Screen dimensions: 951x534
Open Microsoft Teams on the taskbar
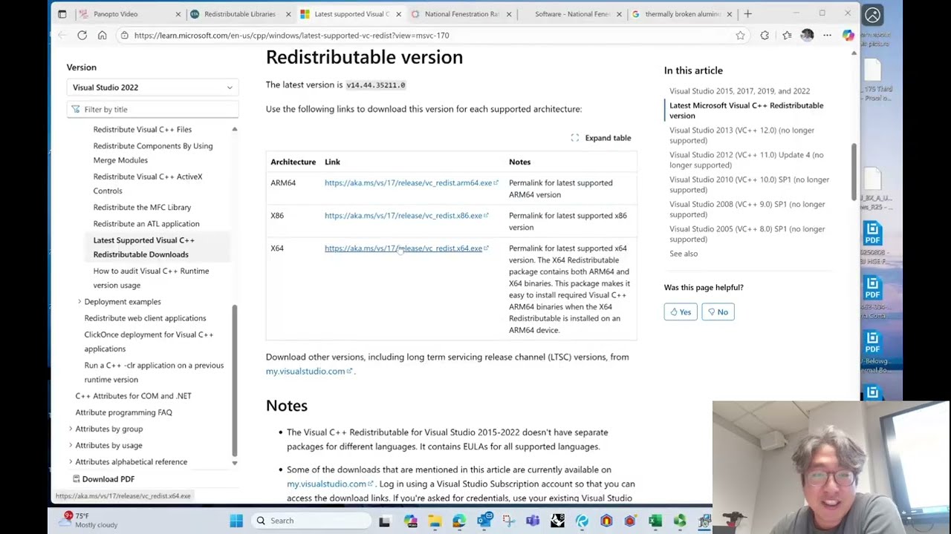coord(533,521)
